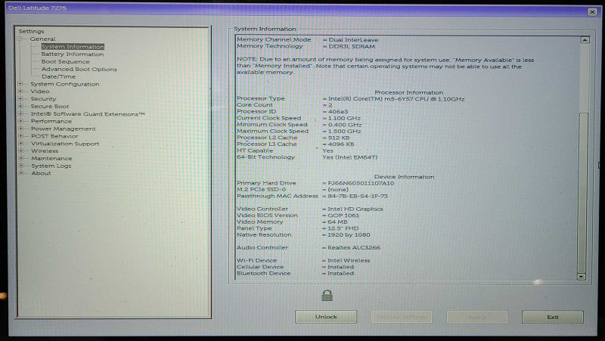Select the General category label
The height and width of the screenshot is (341, 605).
pos(42,39)
